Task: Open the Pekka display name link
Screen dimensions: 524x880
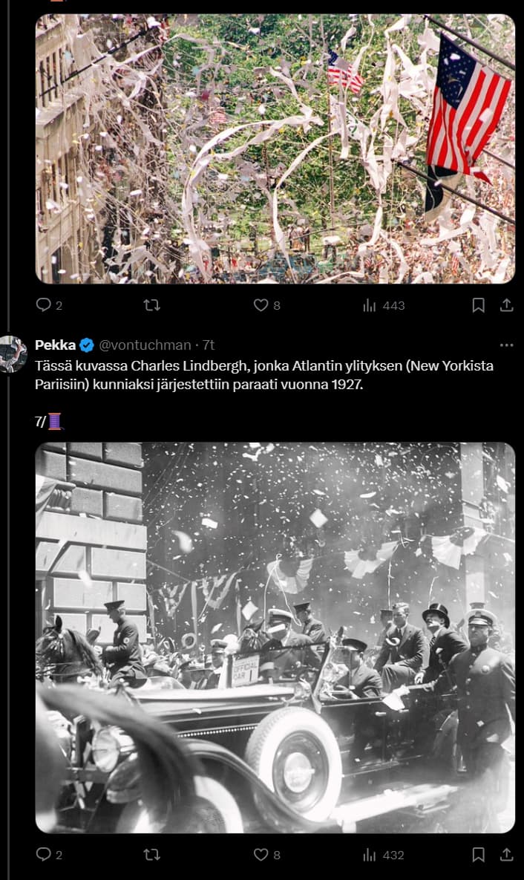Action: (56, 345)
